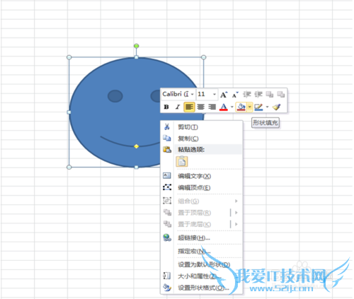Click the shape fill paint bucket

(x=241, y=107)
